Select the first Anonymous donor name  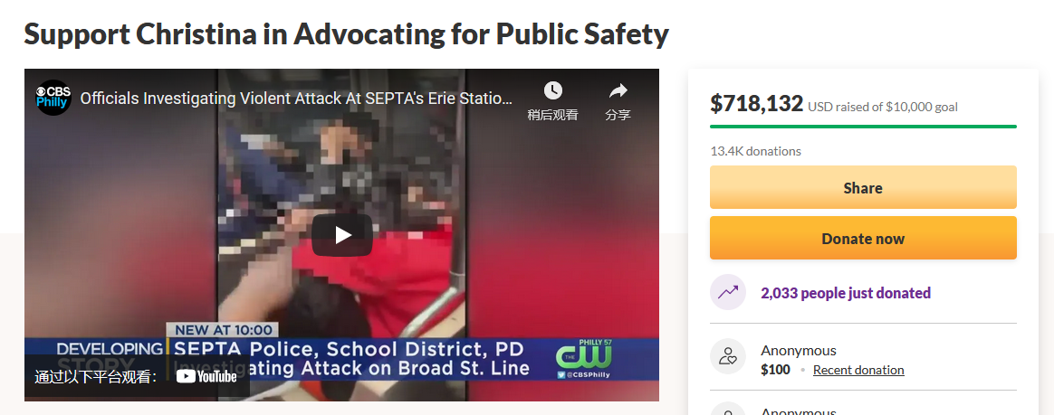[799, 351]
